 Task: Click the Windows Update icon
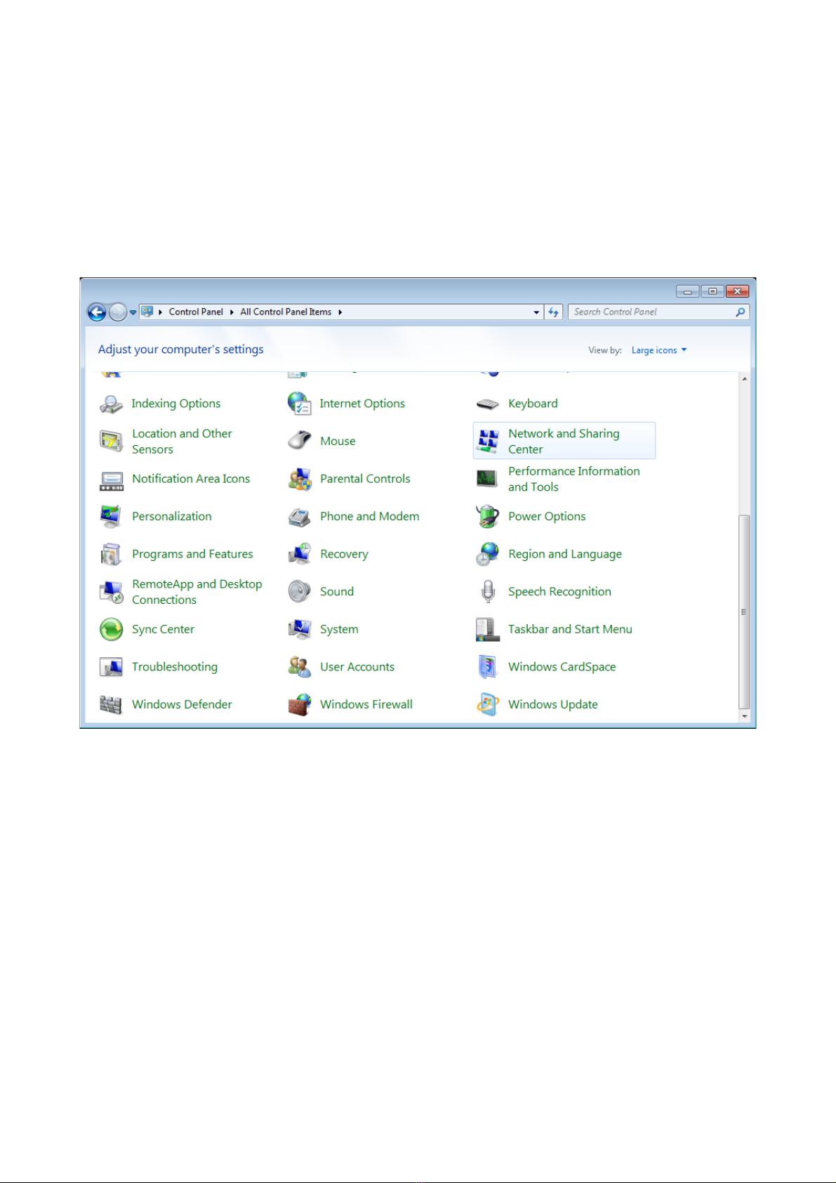pyautogui.click(x=488, y=705)
